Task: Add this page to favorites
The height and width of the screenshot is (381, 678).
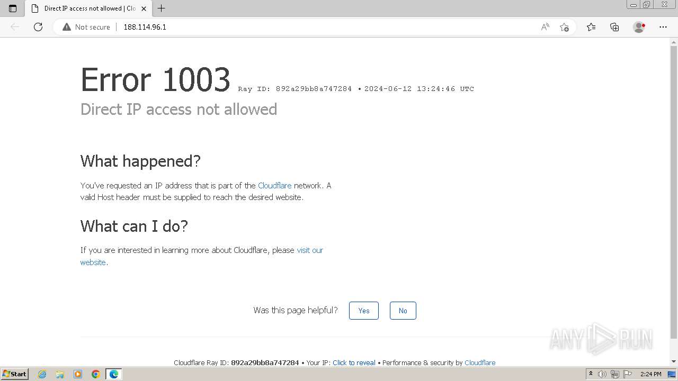Action: [564, 27]
